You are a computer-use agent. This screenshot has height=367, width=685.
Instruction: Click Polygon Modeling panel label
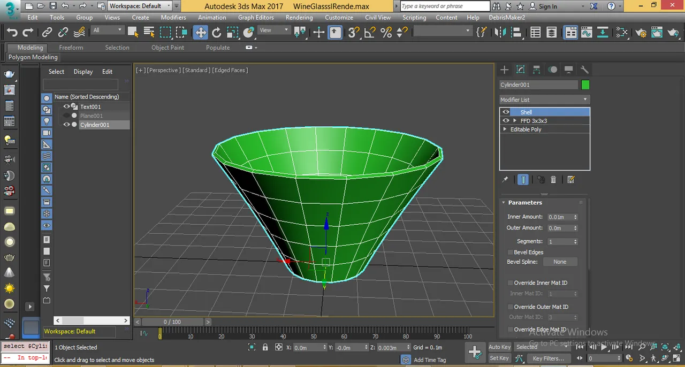33,57
